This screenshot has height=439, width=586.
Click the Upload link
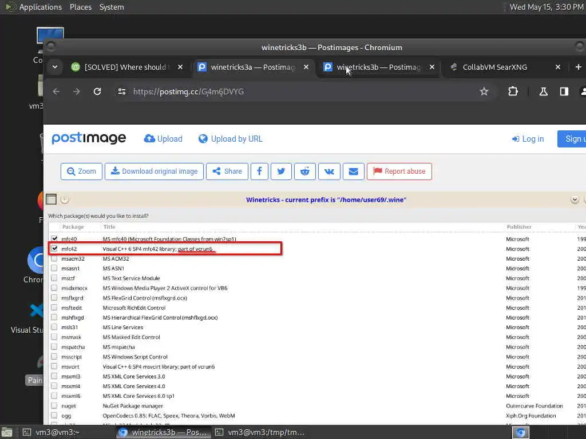pos(163,139)
